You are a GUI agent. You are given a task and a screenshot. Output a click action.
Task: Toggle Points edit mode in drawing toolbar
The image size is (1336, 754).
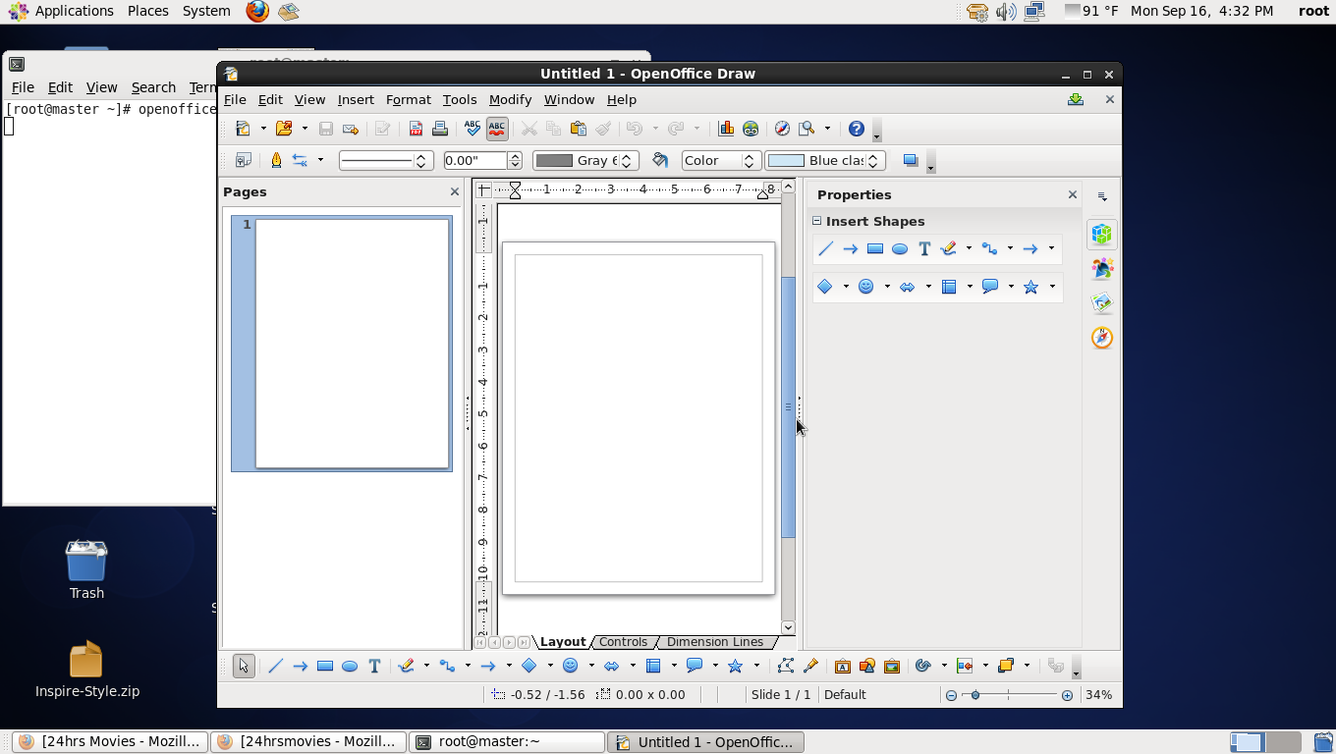coord(785,666)
